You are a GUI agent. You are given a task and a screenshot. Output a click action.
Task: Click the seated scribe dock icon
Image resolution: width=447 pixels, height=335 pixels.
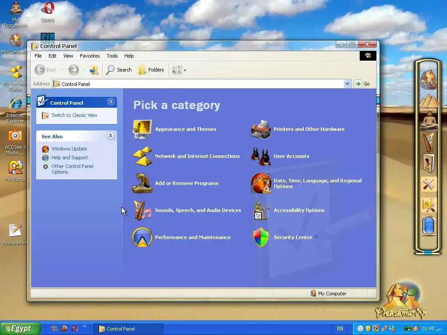coord(429,120)
